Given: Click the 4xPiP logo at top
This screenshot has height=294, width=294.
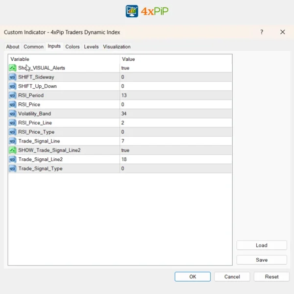Looking at the screenshot, I should [147, 11].
